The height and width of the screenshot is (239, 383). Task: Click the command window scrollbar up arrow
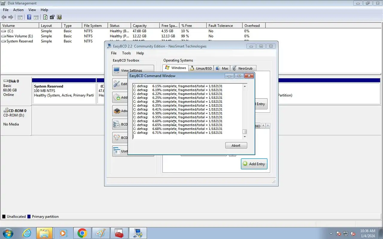(245, 86)
